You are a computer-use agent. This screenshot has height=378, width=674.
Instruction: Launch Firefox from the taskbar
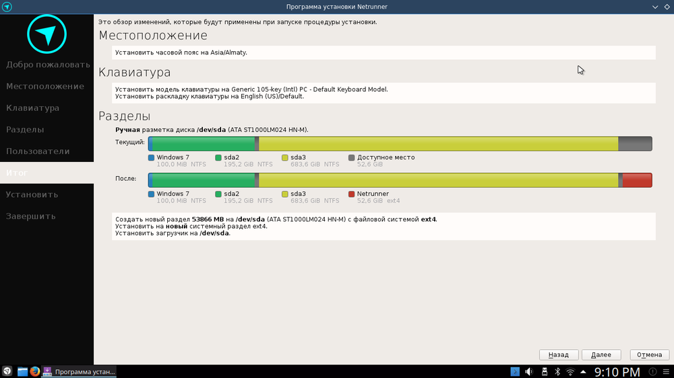pyautogui.click(x=35, y=371)
